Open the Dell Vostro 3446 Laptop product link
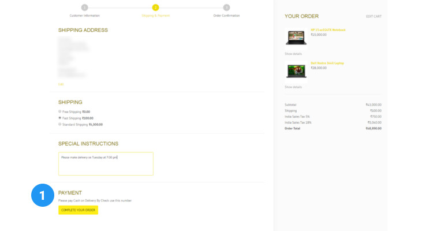 pyautogui.click(x=327, y=63)
